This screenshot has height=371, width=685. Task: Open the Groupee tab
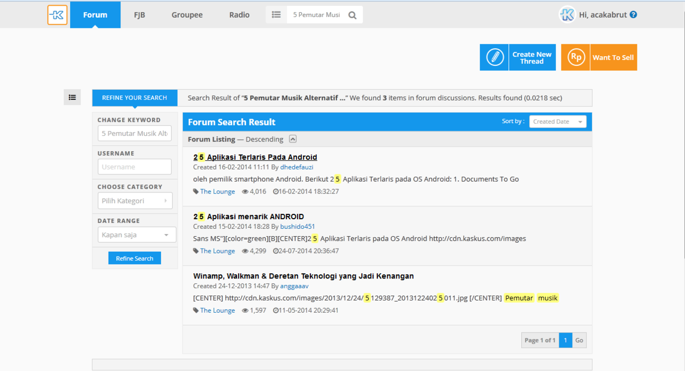pyautogui.click(x=187, y=15)
